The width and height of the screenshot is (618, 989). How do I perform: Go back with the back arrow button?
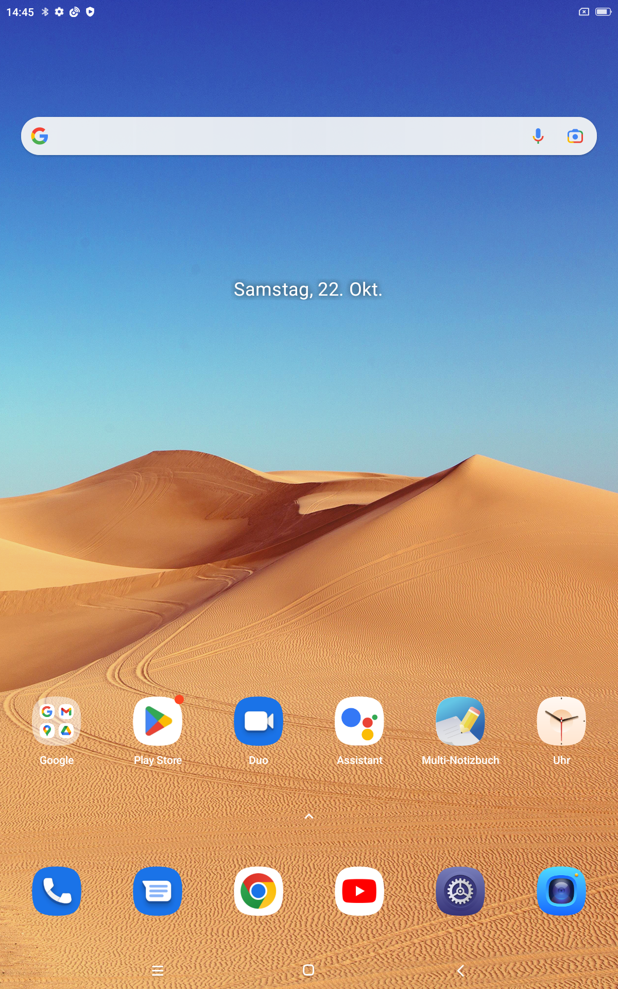(460, 970)
